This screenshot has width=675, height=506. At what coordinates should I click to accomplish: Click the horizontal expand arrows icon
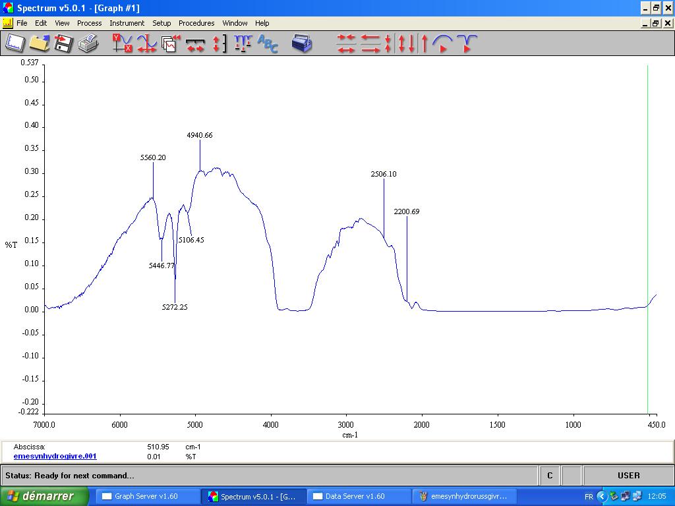195,43
